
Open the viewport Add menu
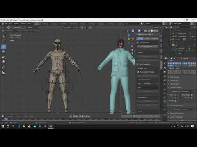click(31, 31)
